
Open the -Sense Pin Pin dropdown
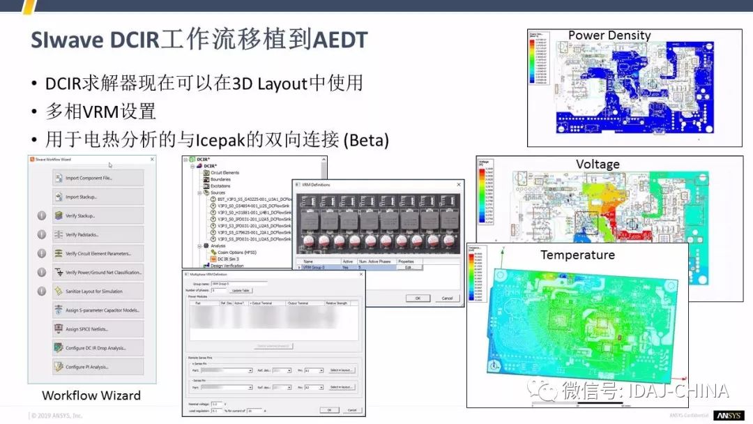click(321, 388)
